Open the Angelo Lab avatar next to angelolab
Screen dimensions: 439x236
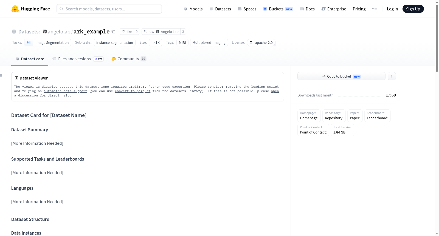tap(45, 32)
